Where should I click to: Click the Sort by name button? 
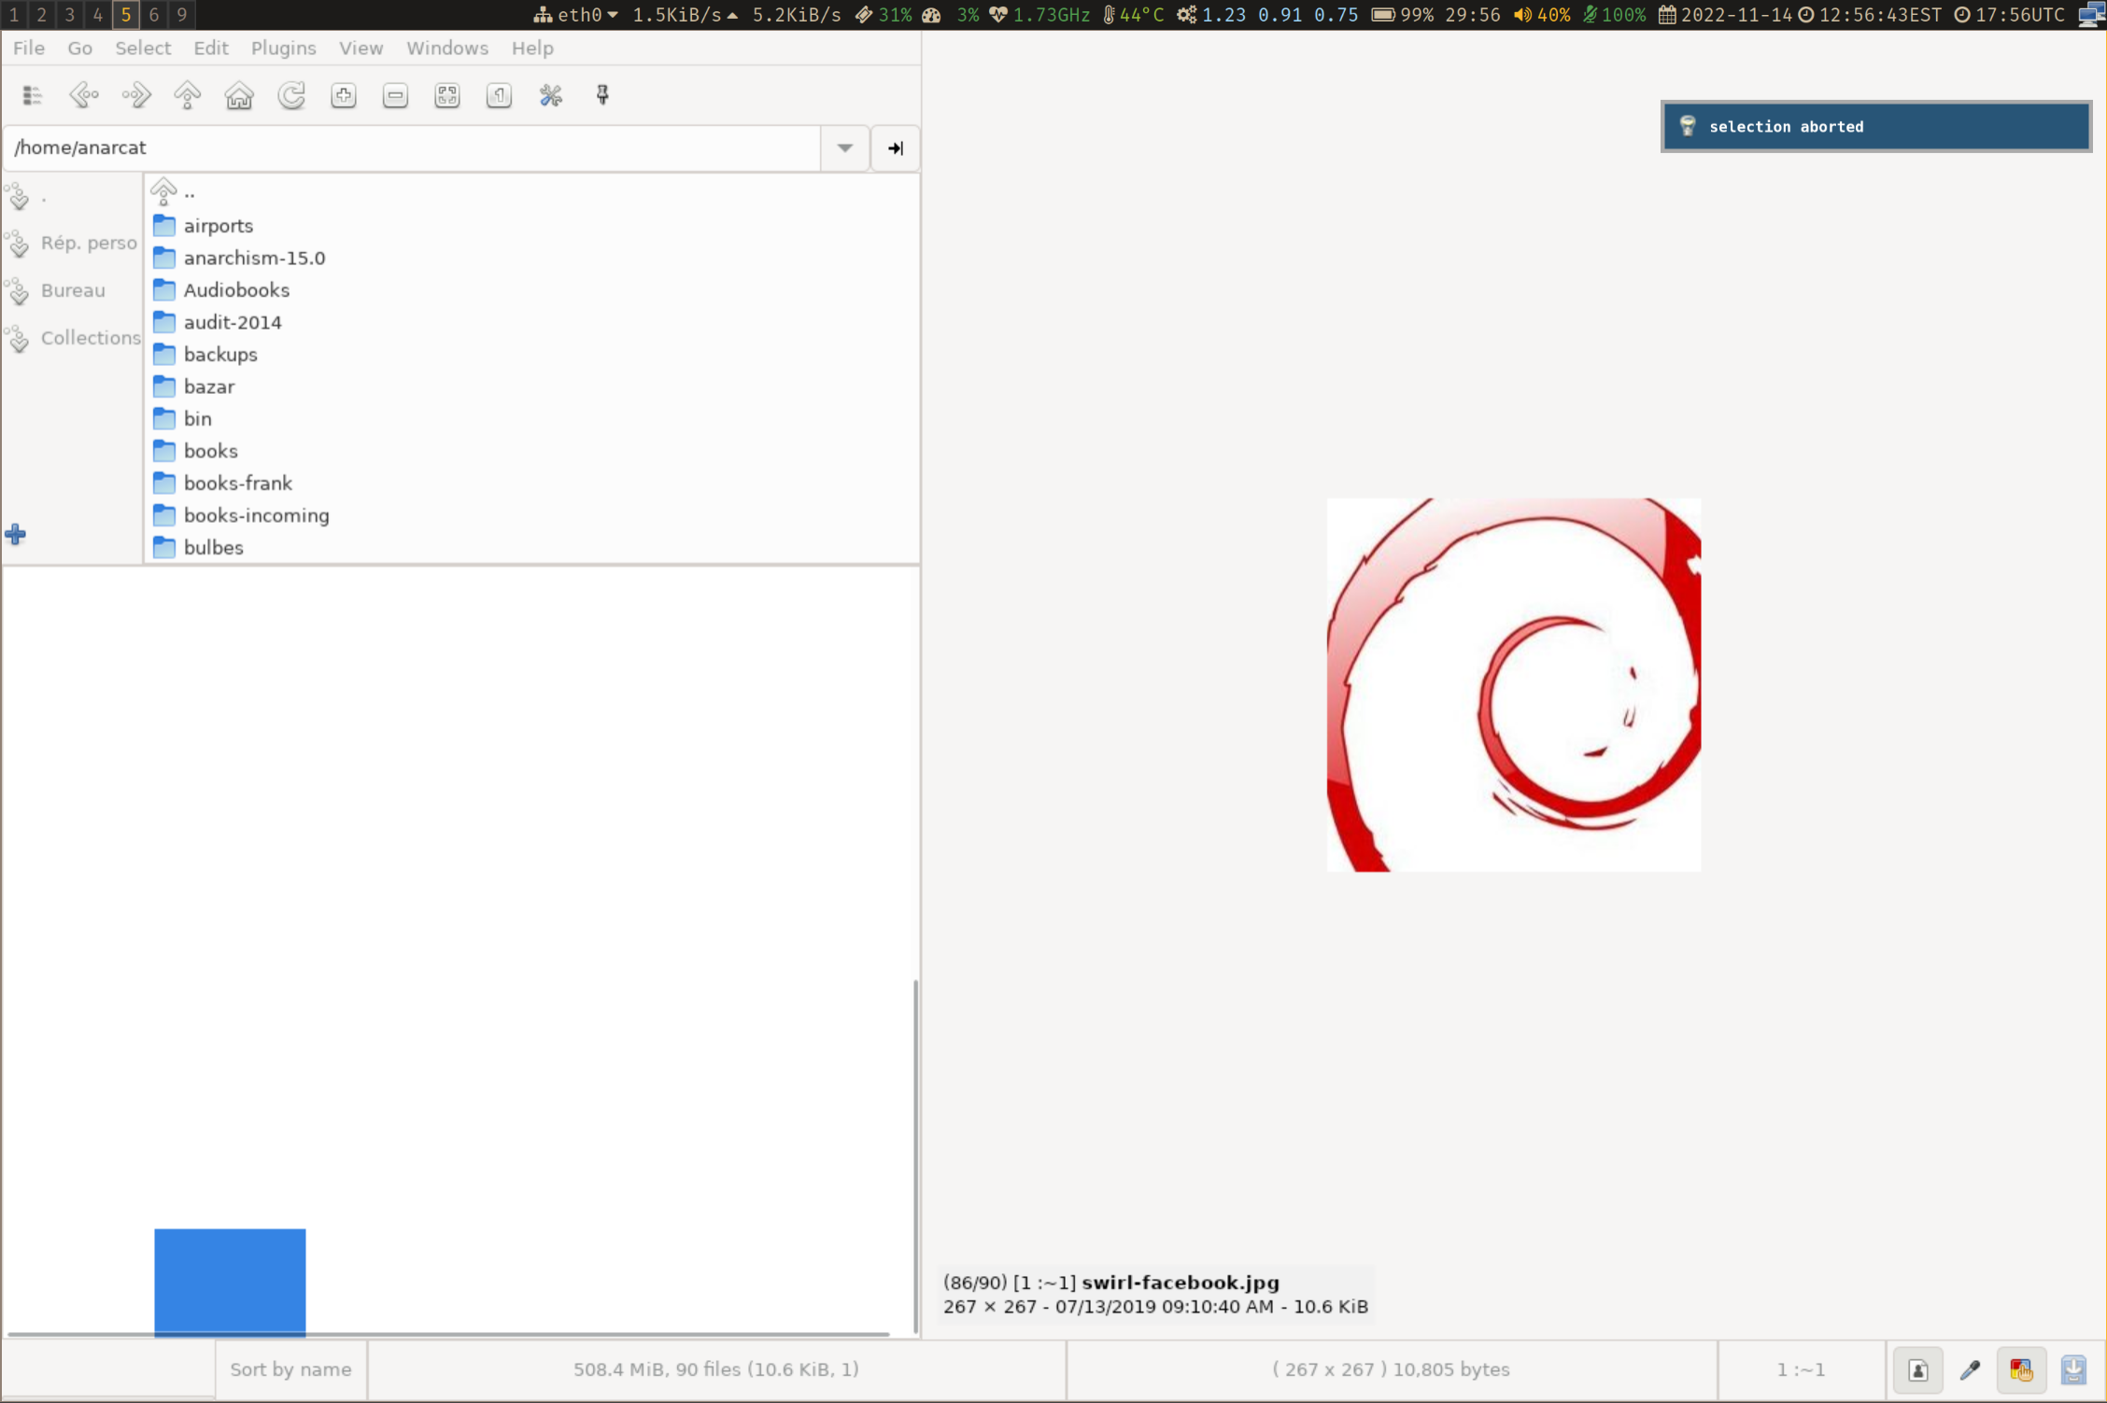tap(290, 1369)
